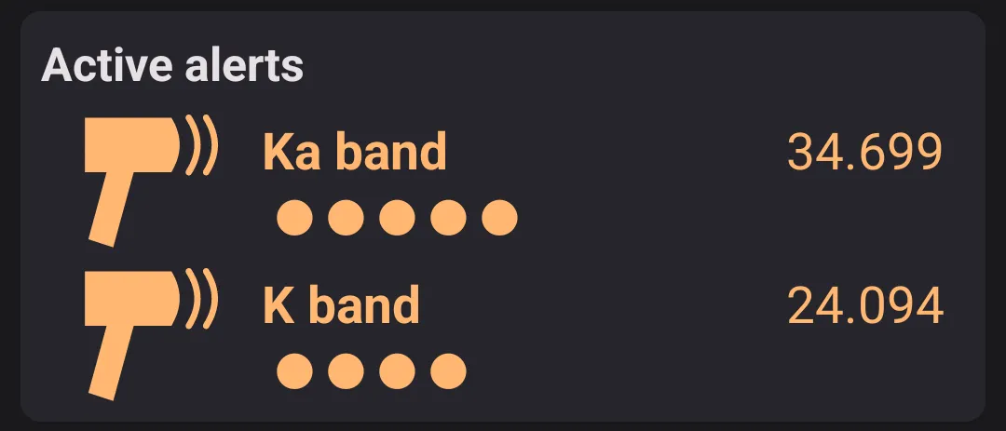Click the Active alerts heading
The height and width of the screenshot is (431, 1006).
(x=172, y=66)
